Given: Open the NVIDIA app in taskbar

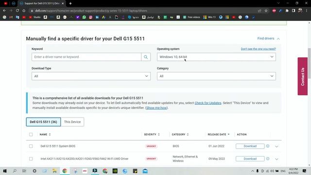Looking at the screenshot, I should coord(115,171).
